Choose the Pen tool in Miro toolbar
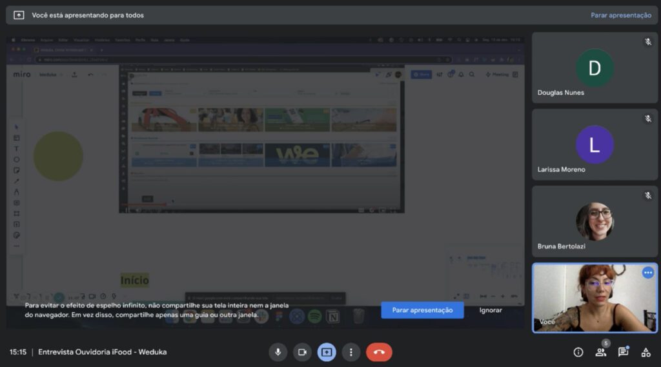661x367 pixels. click(17, 181)
